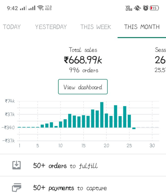Tap the Wi-Fi icon in status bar

pos(41,8)
